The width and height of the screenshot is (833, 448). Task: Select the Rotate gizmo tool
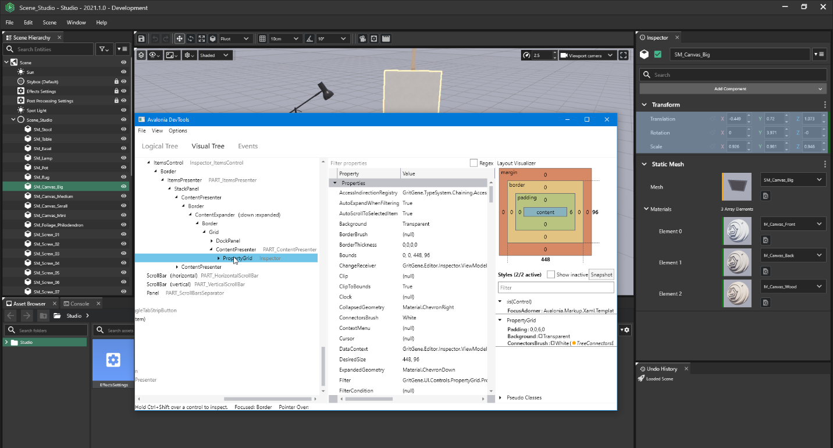click(191, 39)
